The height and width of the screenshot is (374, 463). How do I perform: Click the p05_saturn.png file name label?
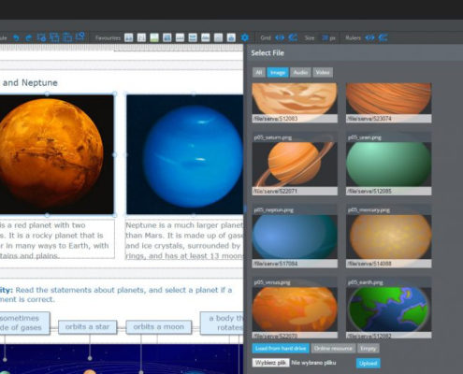coord(272,137)
